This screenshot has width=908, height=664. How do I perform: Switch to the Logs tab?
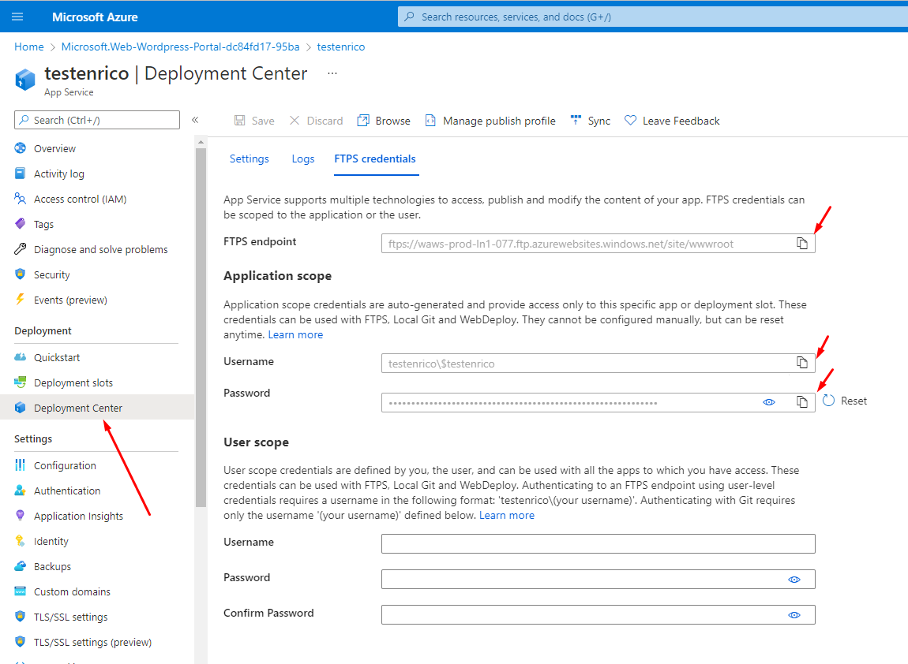pyautogui.click(x=302, y=159)
